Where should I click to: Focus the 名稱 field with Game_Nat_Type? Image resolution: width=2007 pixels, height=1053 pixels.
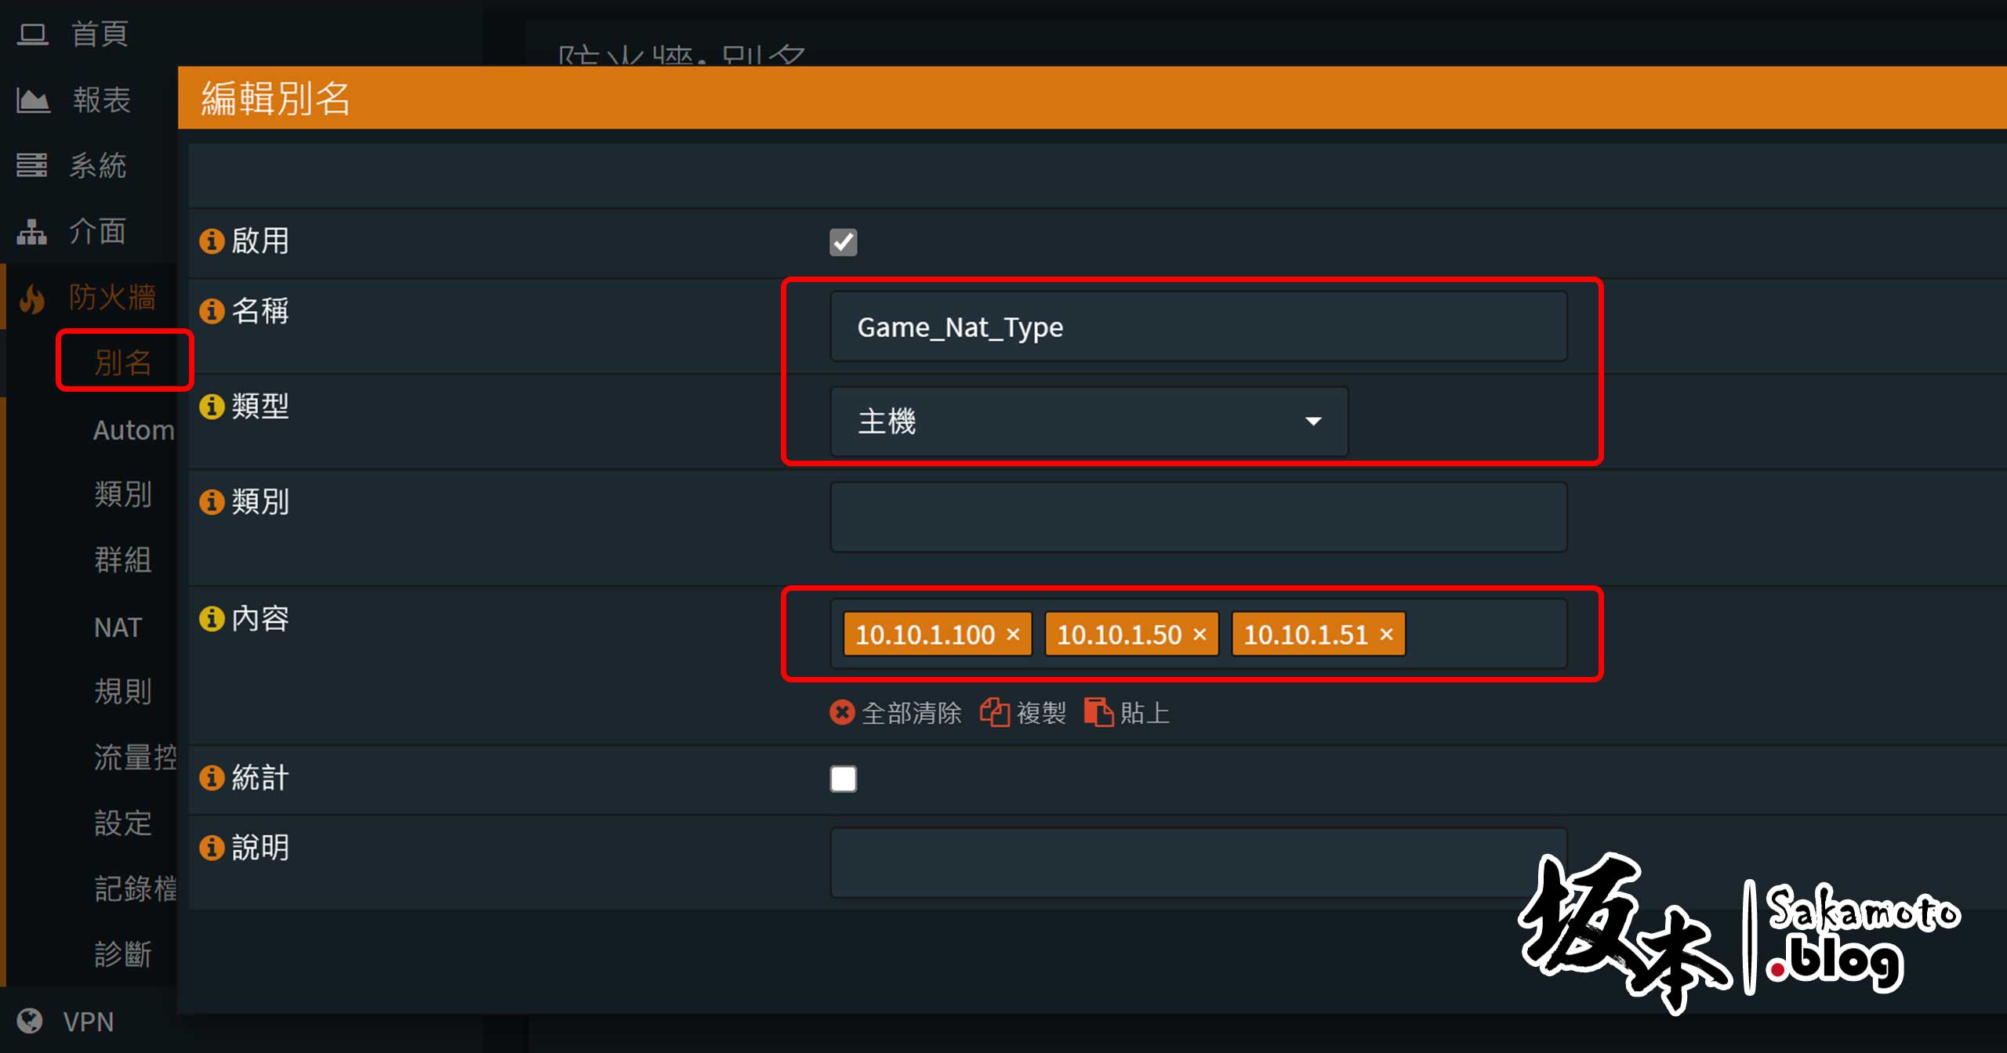(x=1199, y=327)
